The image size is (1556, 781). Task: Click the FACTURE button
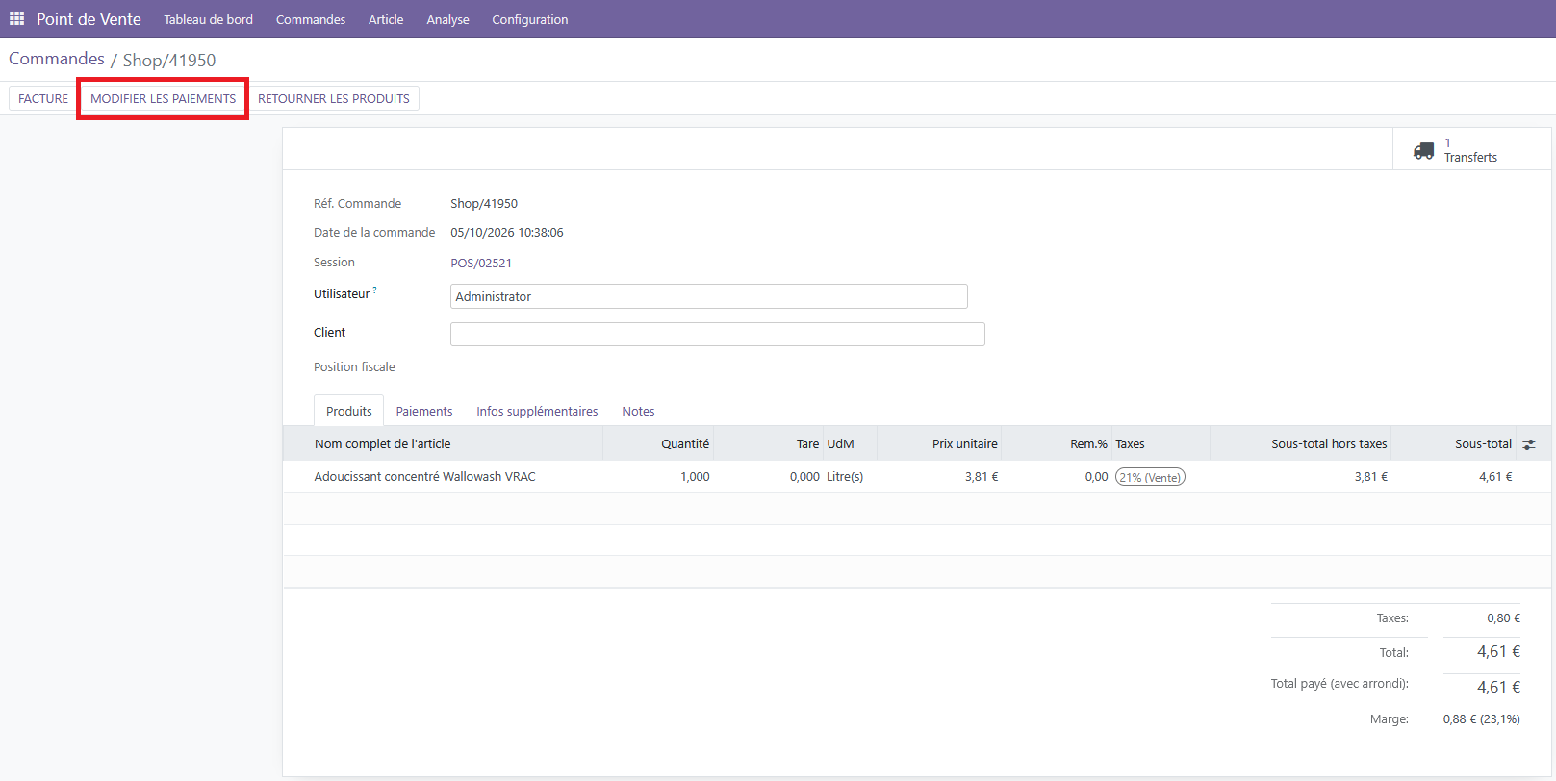coord(43,98)
